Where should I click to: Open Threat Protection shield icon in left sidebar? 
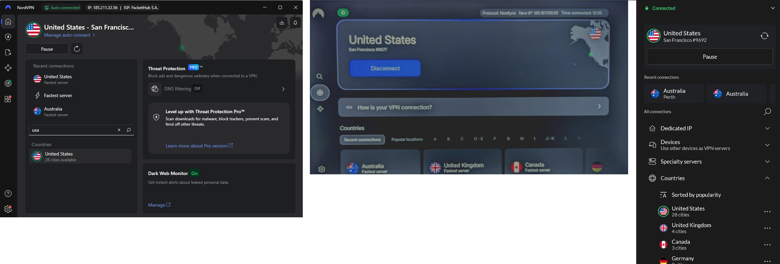click(x=8, y=37)
